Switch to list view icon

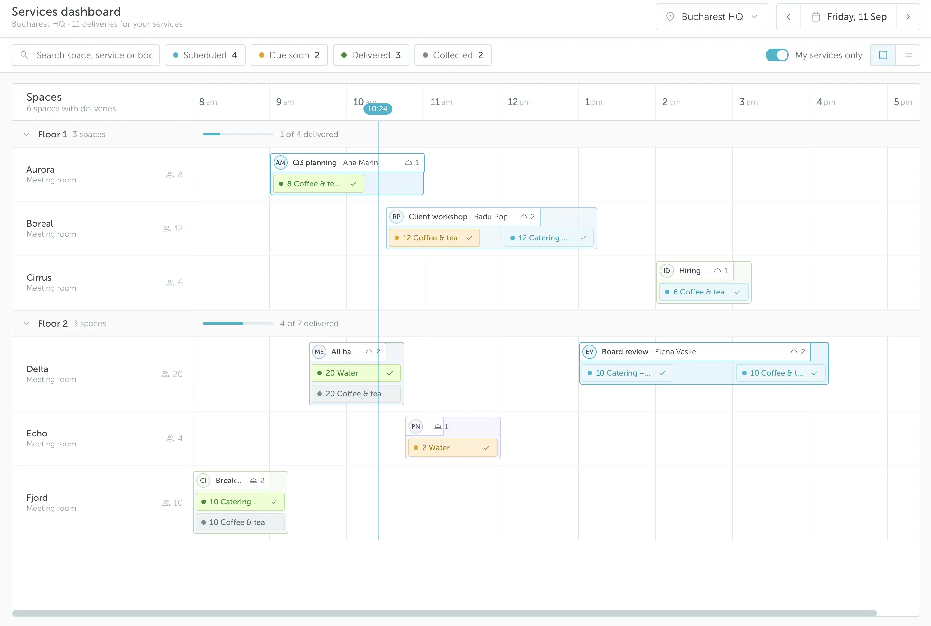(908, 55)
